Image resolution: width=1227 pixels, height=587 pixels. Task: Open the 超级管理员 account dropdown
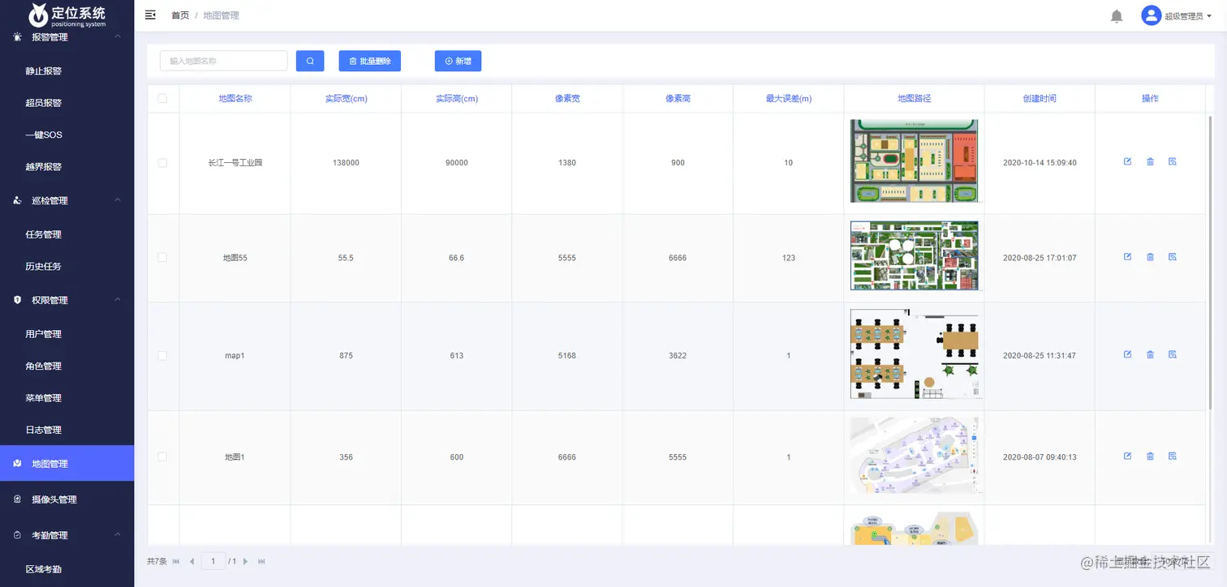point(1178,15)
